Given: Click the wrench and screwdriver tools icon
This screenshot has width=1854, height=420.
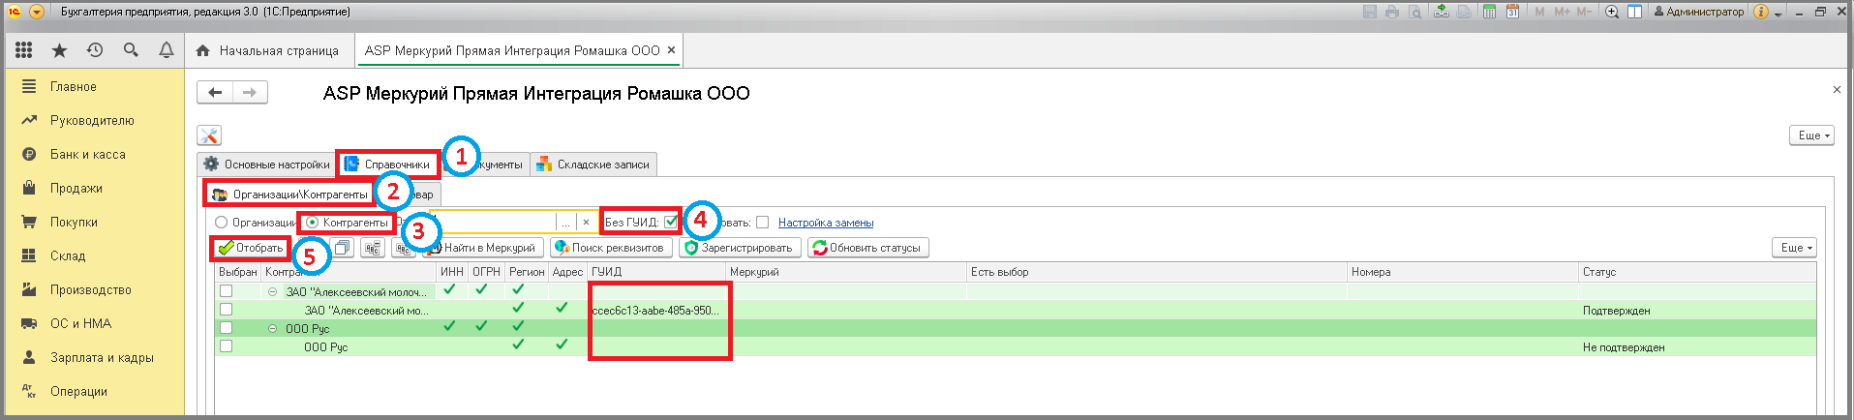Looking at the screenshot, I should click(209, 135).
